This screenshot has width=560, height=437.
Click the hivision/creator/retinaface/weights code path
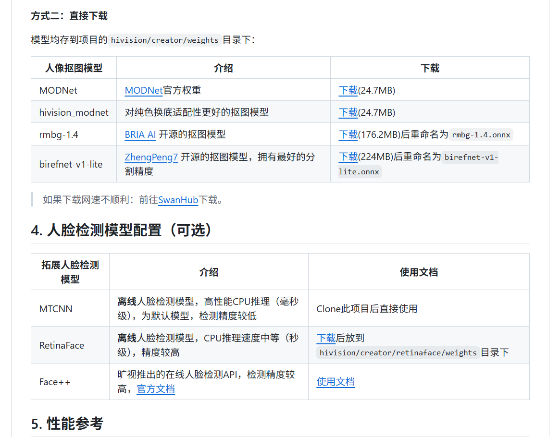coord(398,353)
